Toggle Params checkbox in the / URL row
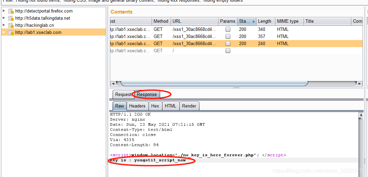 pos(228,51)
